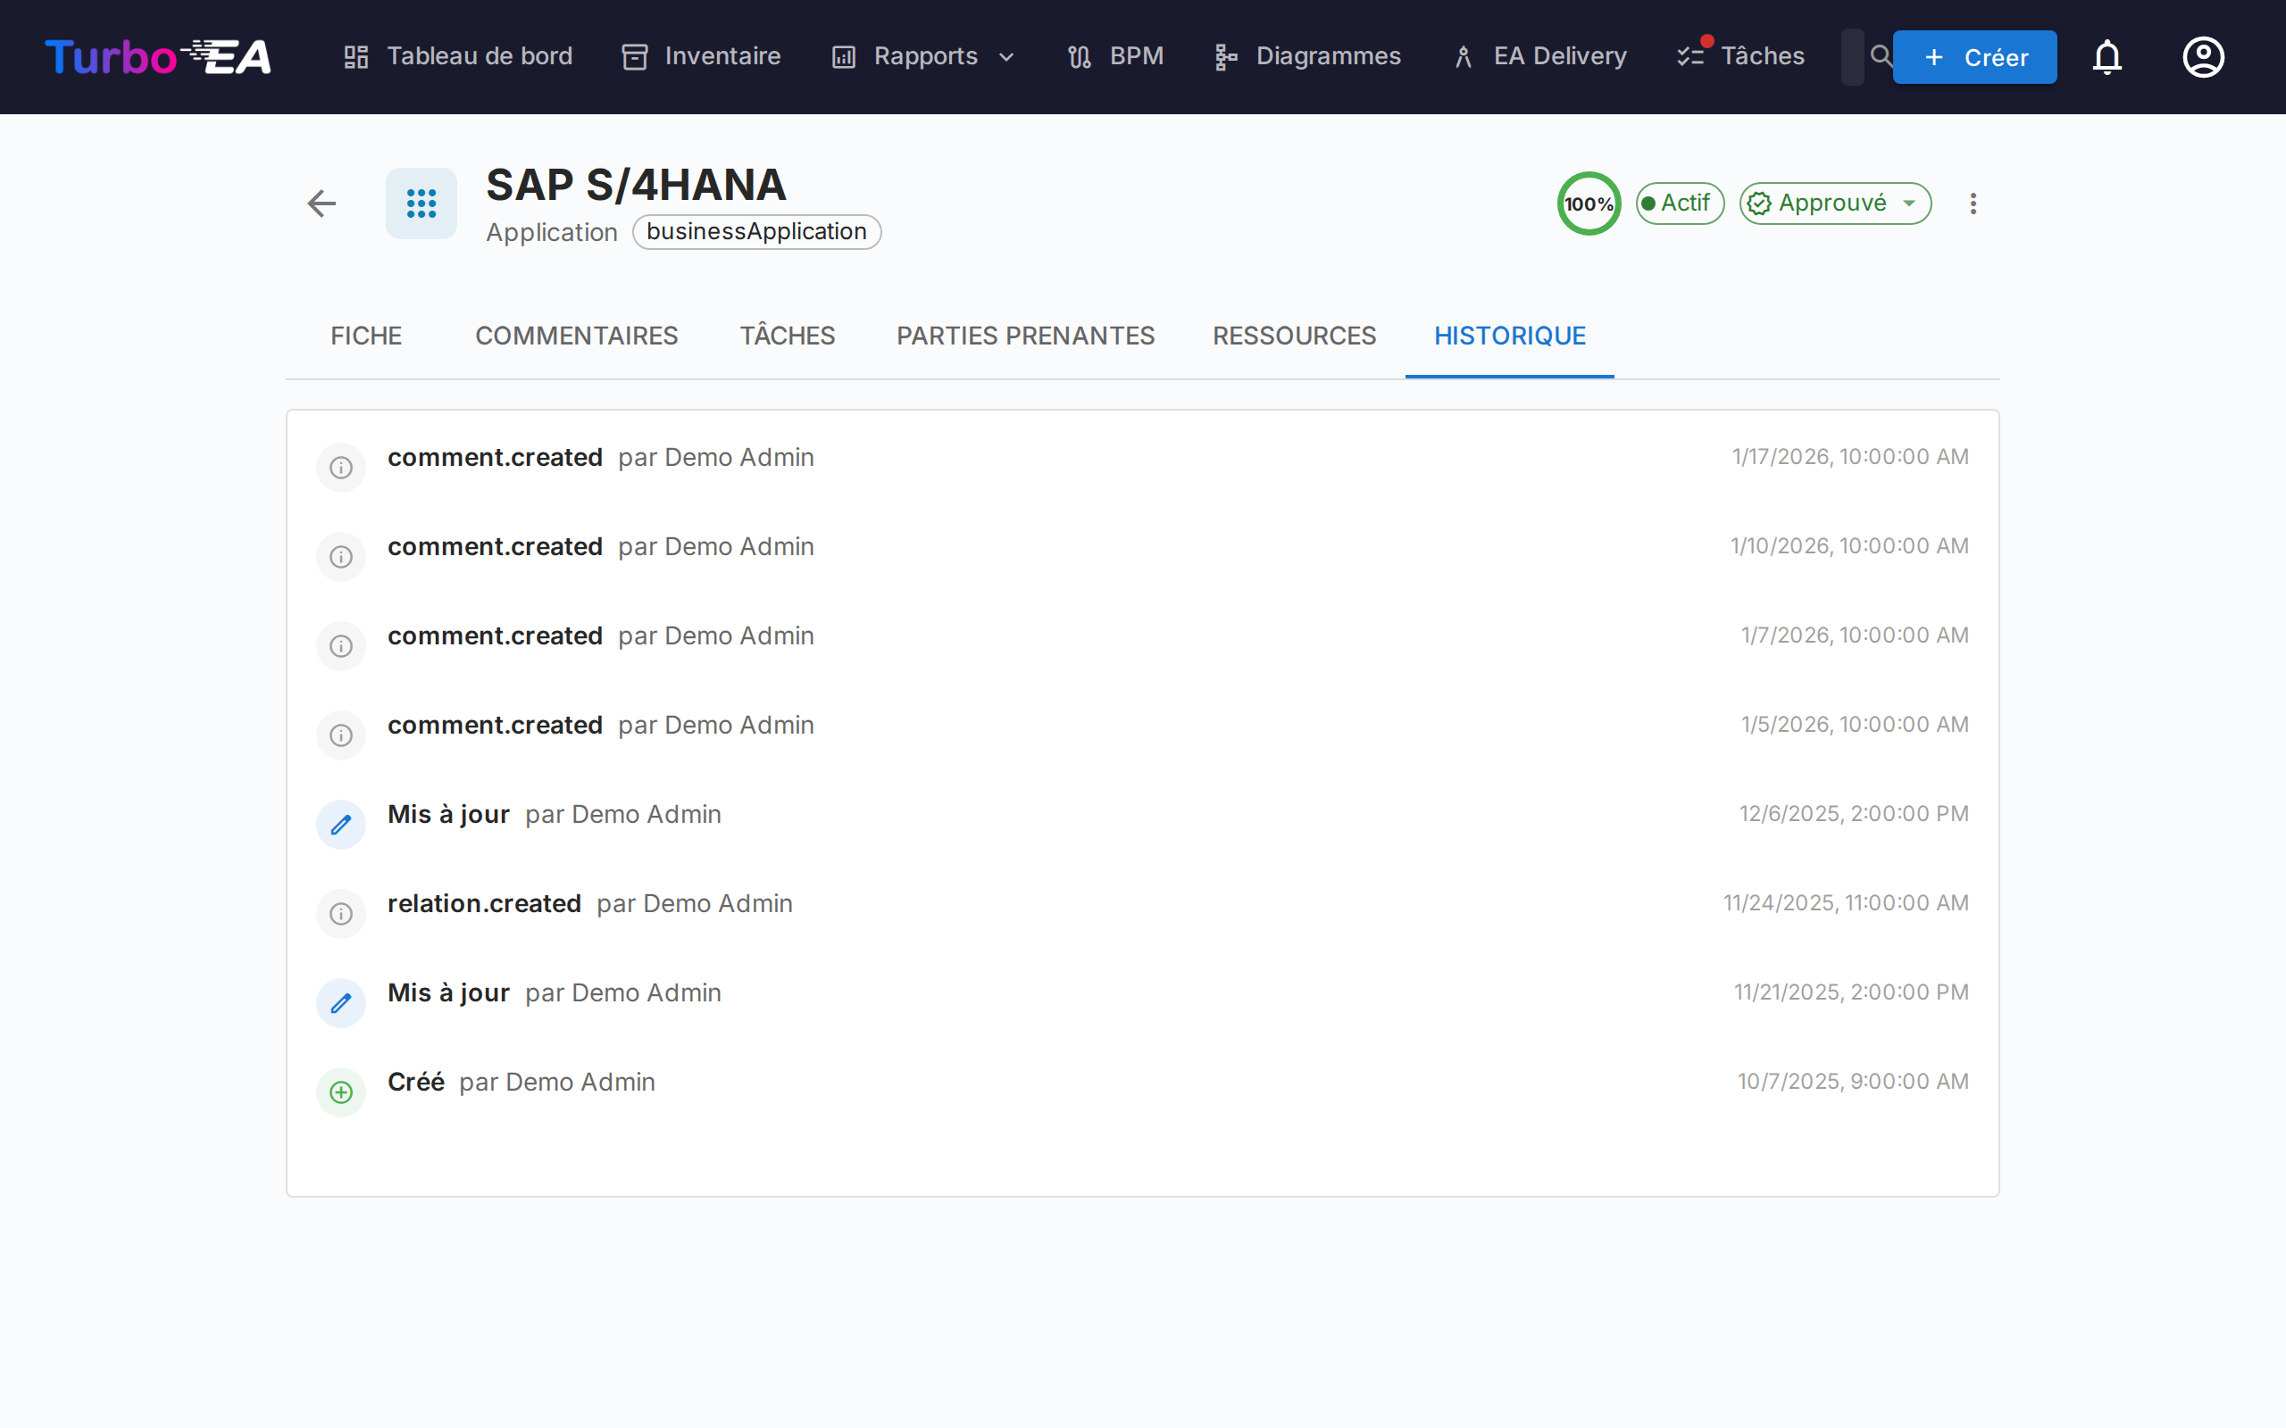Click the Actif status chip
Image resolution: width=2286 pixels, height=1428 pixels.
click(1679, 203)
